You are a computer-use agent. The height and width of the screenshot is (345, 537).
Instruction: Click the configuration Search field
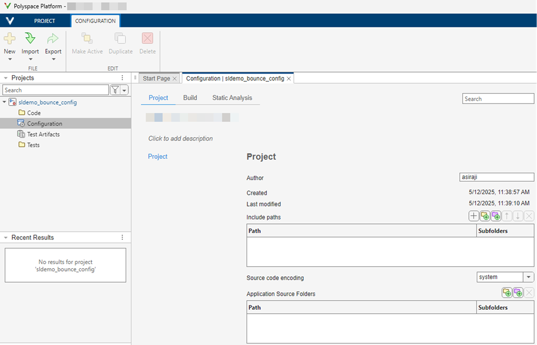498,99
